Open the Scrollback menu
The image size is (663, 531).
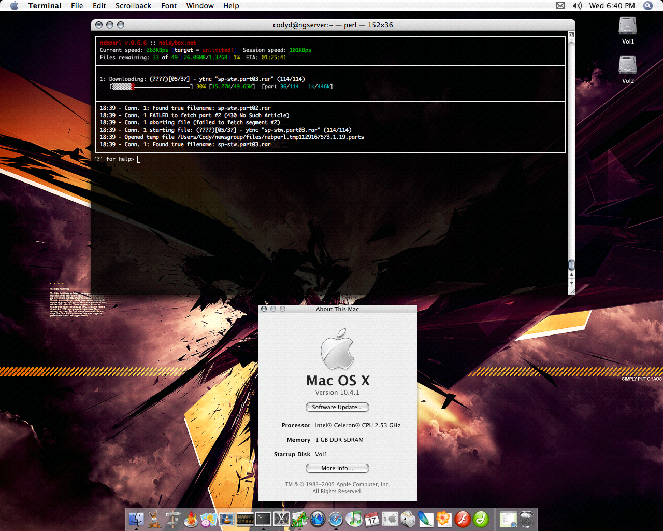pos(133,6)
